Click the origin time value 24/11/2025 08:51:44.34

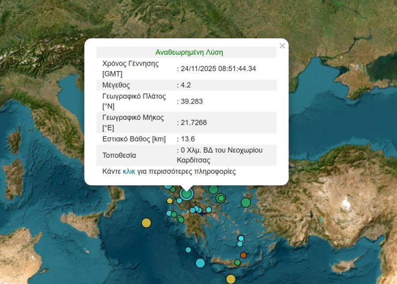point(218,69)
